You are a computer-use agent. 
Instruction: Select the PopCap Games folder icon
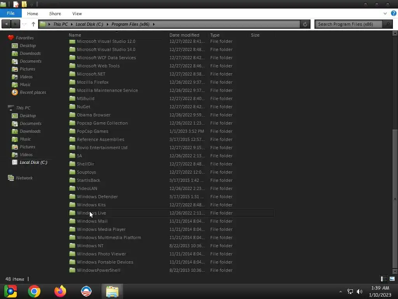pyautogui.click(x=72, y=131)
